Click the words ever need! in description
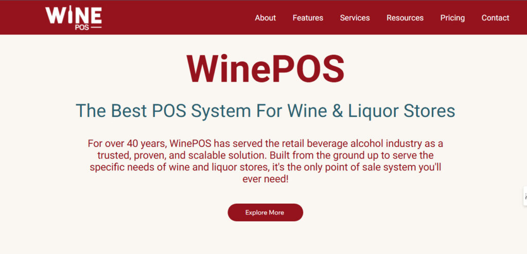527x254 pixels. click(265, 179)
